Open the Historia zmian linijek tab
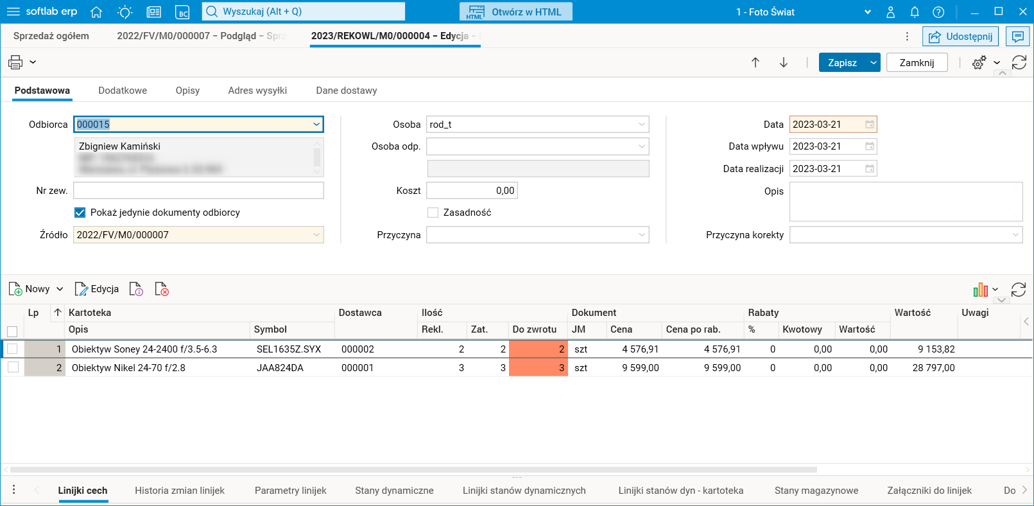The height and width of the screenshot is (506, 1034). 180,491
